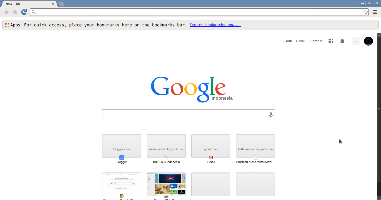Open the Google apps grid icon
Screen dimensions: 381x200
click(x=331, y=41)
